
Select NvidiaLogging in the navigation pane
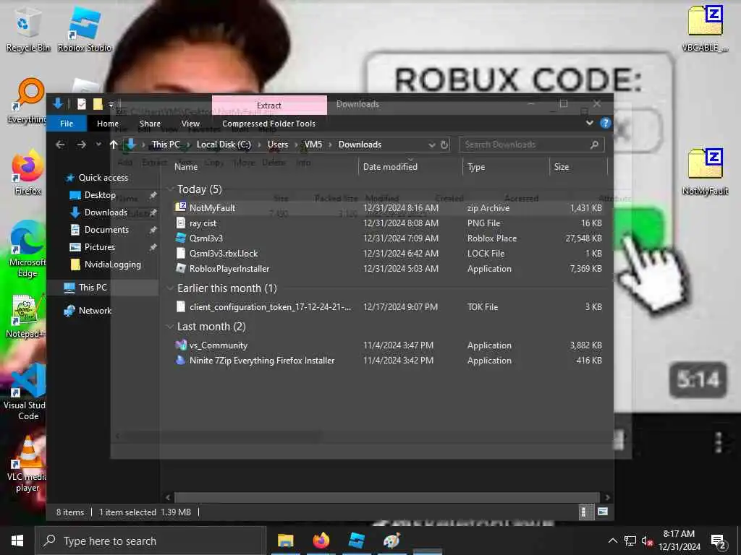(112, 264)
